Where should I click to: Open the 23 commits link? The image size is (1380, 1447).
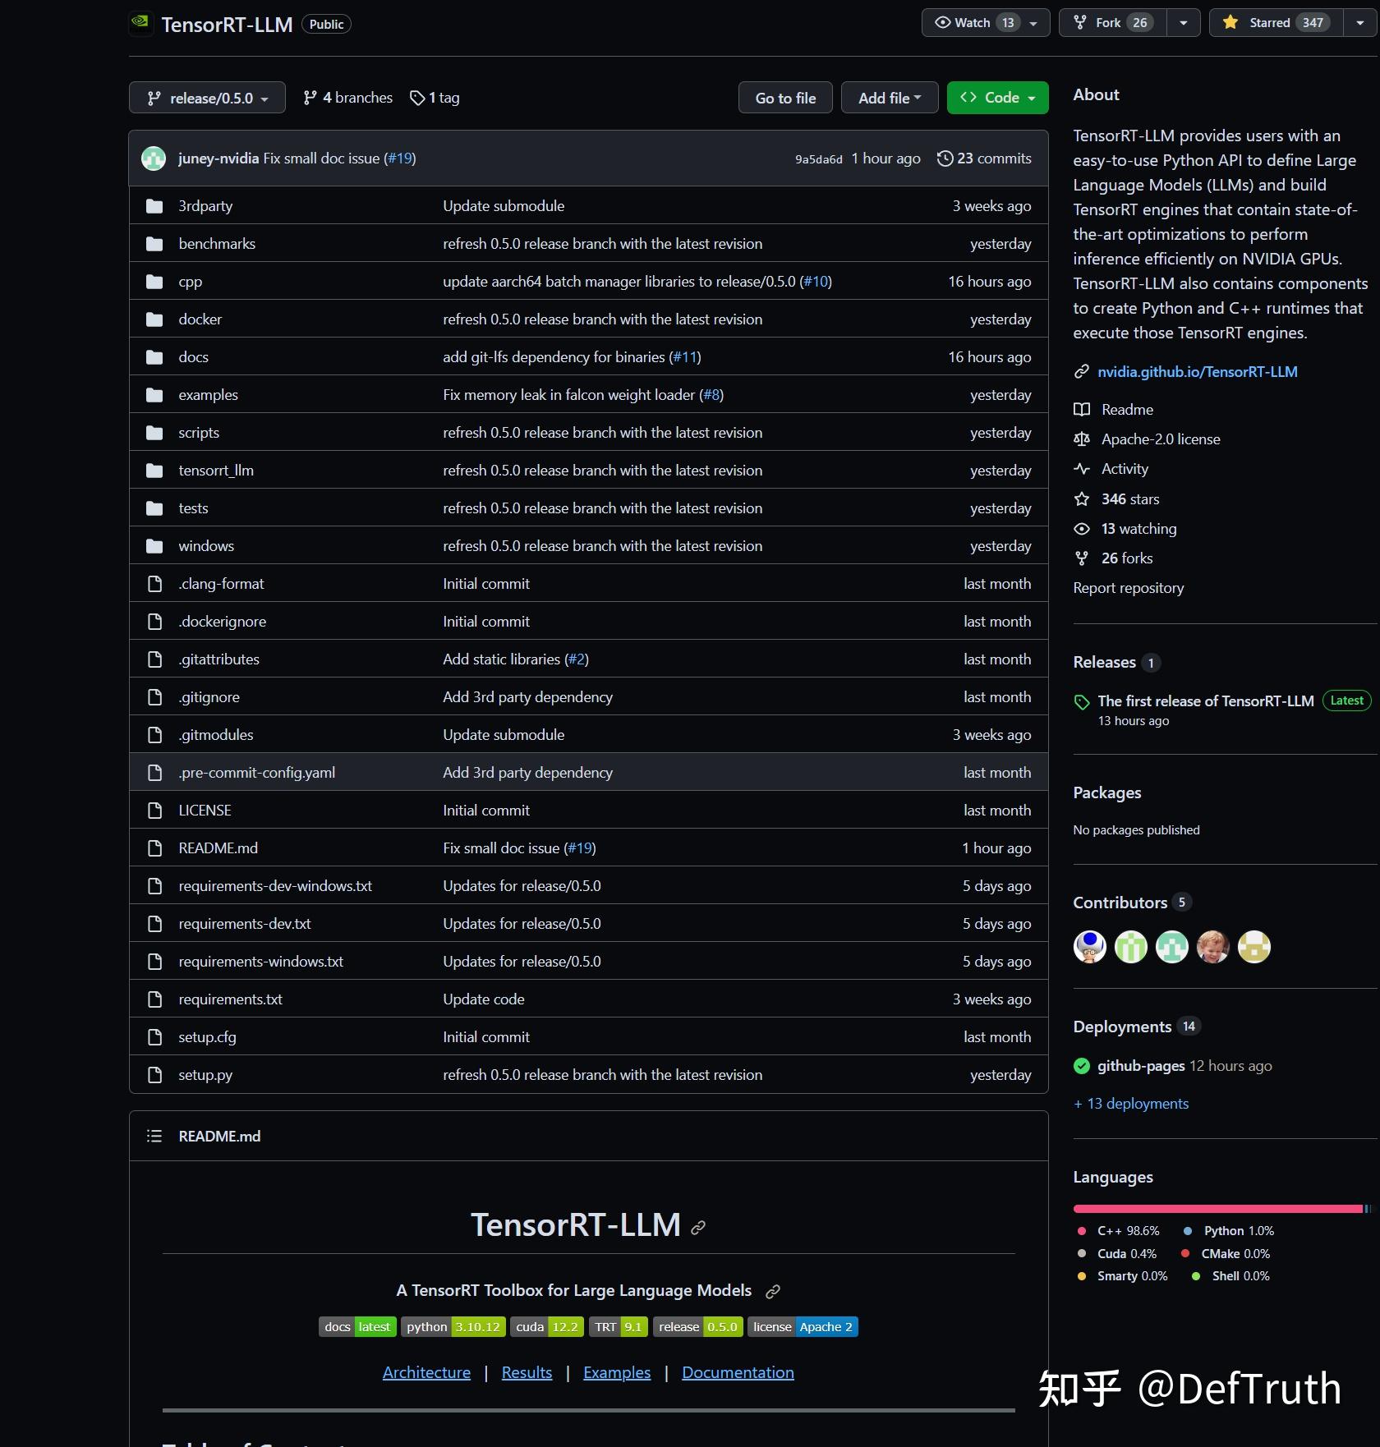coord(984,158)
